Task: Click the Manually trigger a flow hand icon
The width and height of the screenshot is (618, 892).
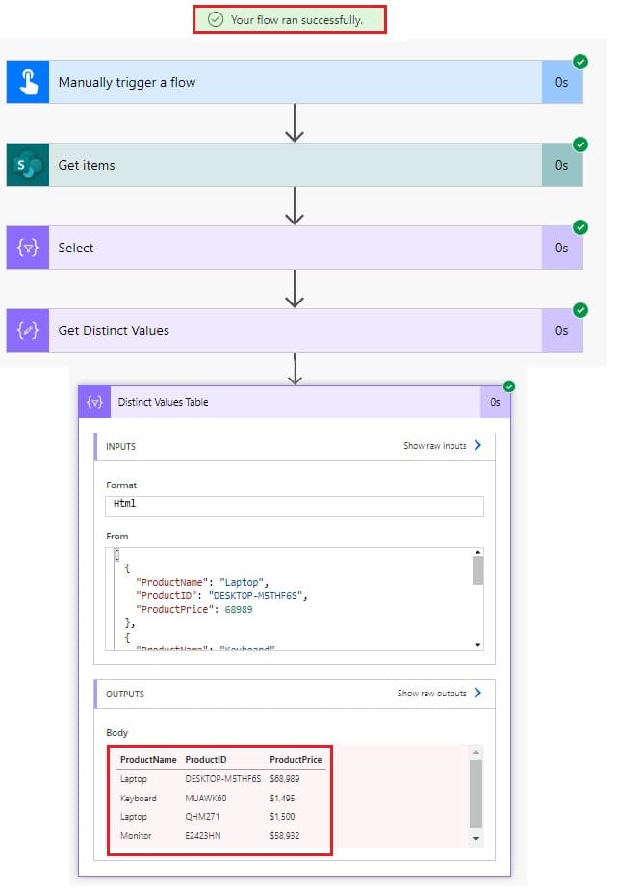Action: pos(26,81)
